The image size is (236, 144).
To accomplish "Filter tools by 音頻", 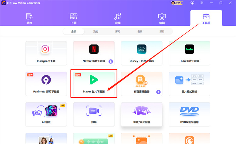I will (140, 31).
